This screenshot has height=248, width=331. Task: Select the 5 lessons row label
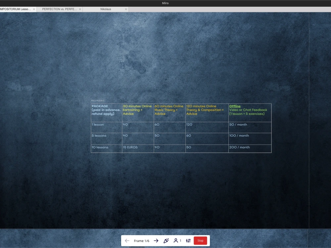(99, 136)
